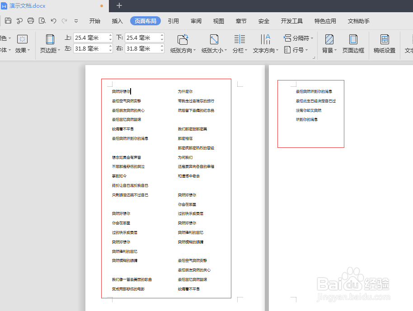Click the Save icon in quick toolbar
This screenshot has width=413, height=311.
8,21
